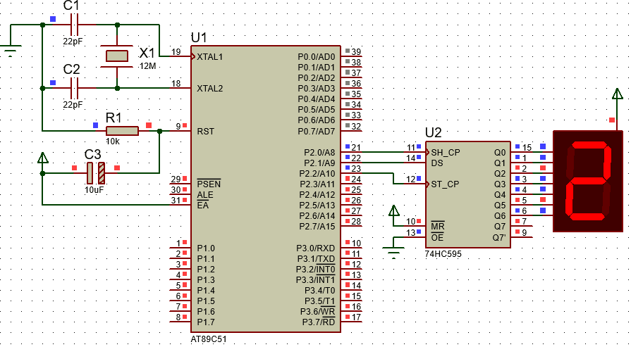The image size is (631, 347).
Task: Click the P2.0/A8 pin label
Action: point(319,153)
